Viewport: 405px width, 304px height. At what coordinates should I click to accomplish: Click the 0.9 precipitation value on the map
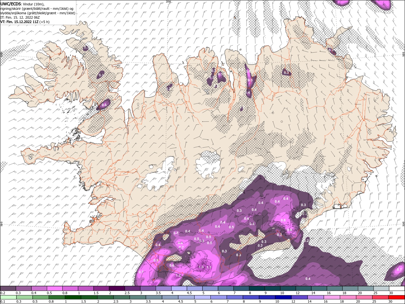[x=156, y=260]
